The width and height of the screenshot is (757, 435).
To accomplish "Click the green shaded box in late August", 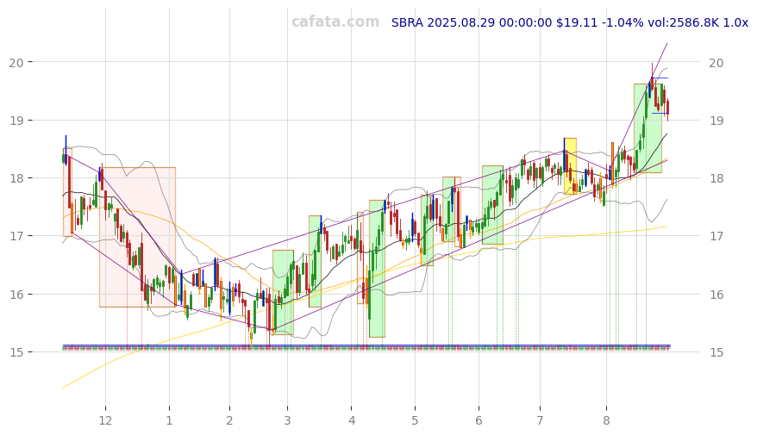I will click(x=648, y=128).
